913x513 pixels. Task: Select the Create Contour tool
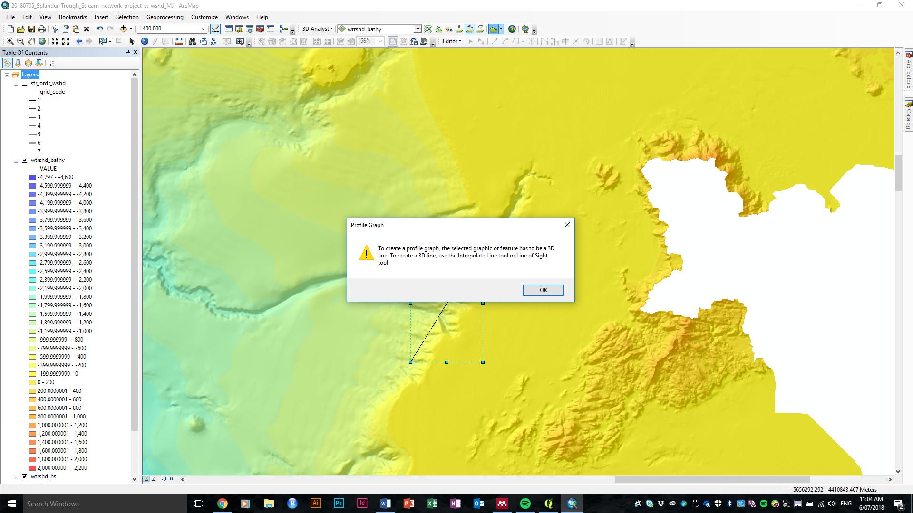tap(428, 29)
